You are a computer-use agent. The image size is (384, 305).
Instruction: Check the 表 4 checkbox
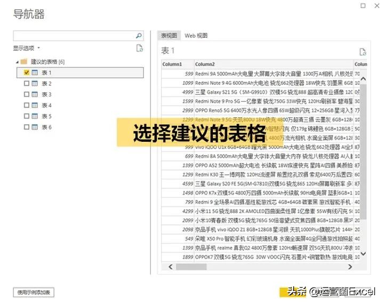27,105
